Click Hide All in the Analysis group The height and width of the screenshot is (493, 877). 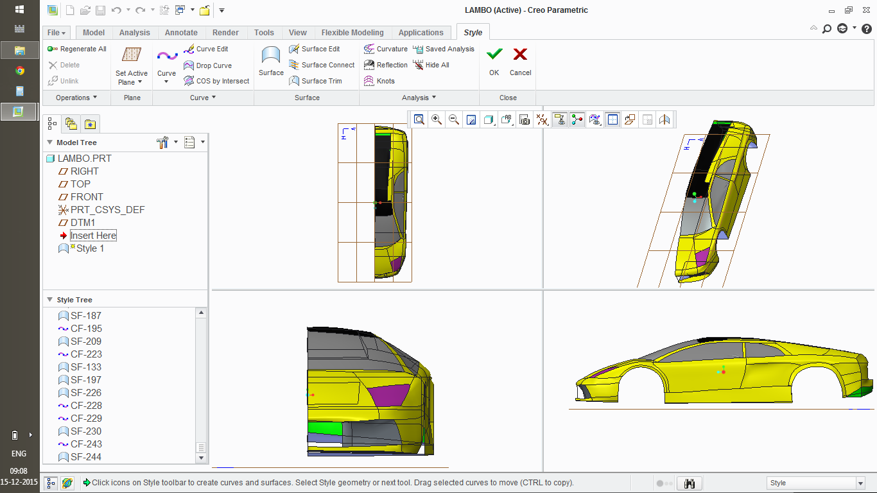pyautogui.click(x=431, y=65)
